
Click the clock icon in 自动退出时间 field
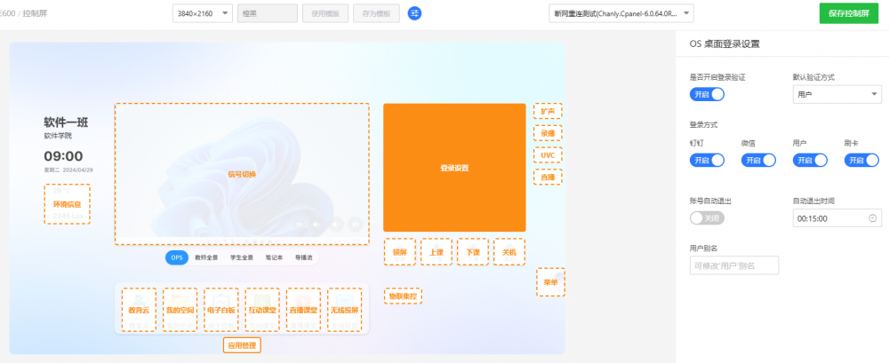(x=871, y=217)
